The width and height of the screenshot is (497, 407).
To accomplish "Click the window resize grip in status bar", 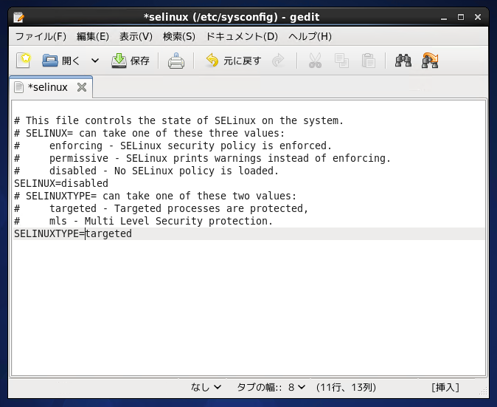I will coord(483,391).
